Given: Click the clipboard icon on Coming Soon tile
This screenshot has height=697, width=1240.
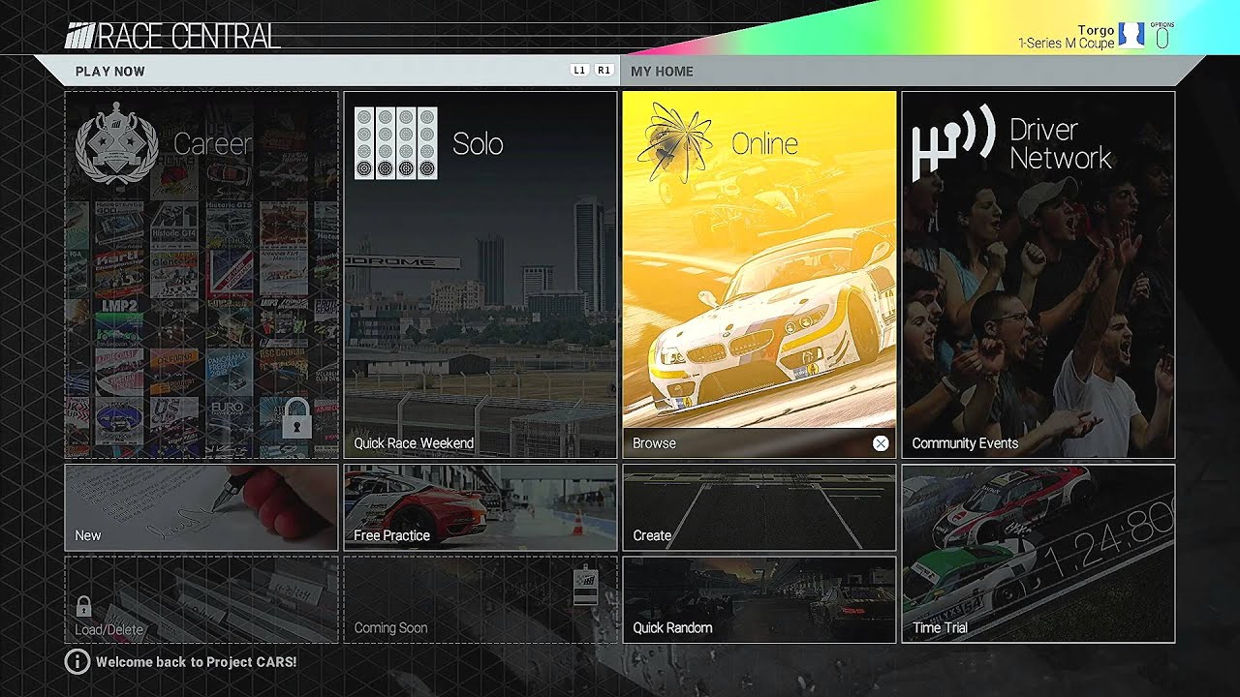Looking at the screenshot, I should point(585,587).
